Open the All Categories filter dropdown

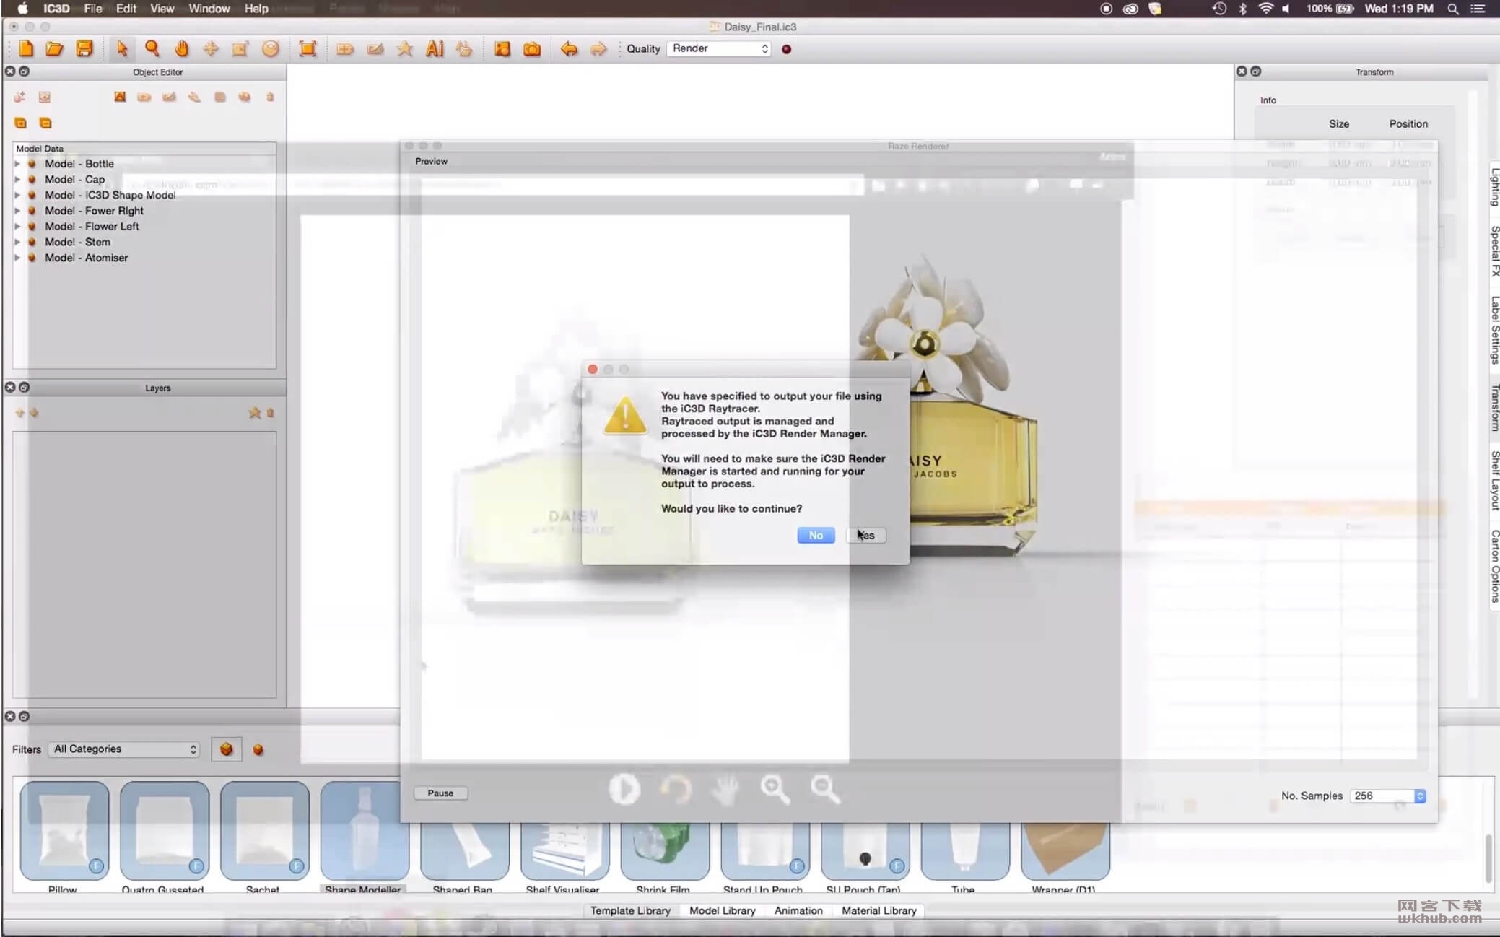[x=123, y=749]
